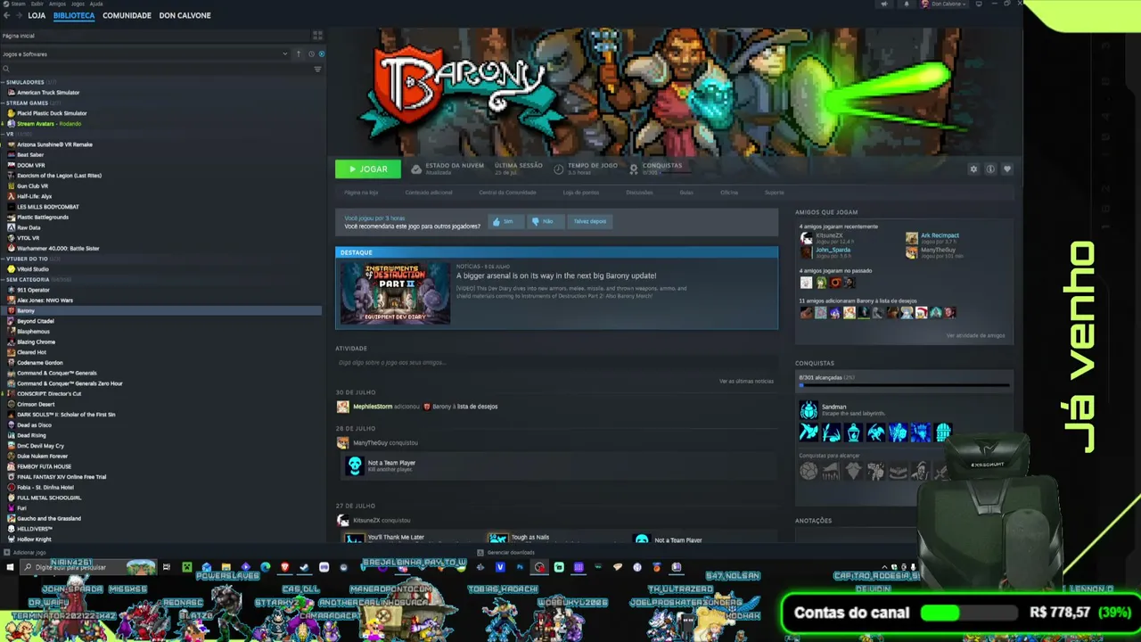Click Not a Team Player achievement icon
This screenshot has width=1141, height=642.
[355, 465]
